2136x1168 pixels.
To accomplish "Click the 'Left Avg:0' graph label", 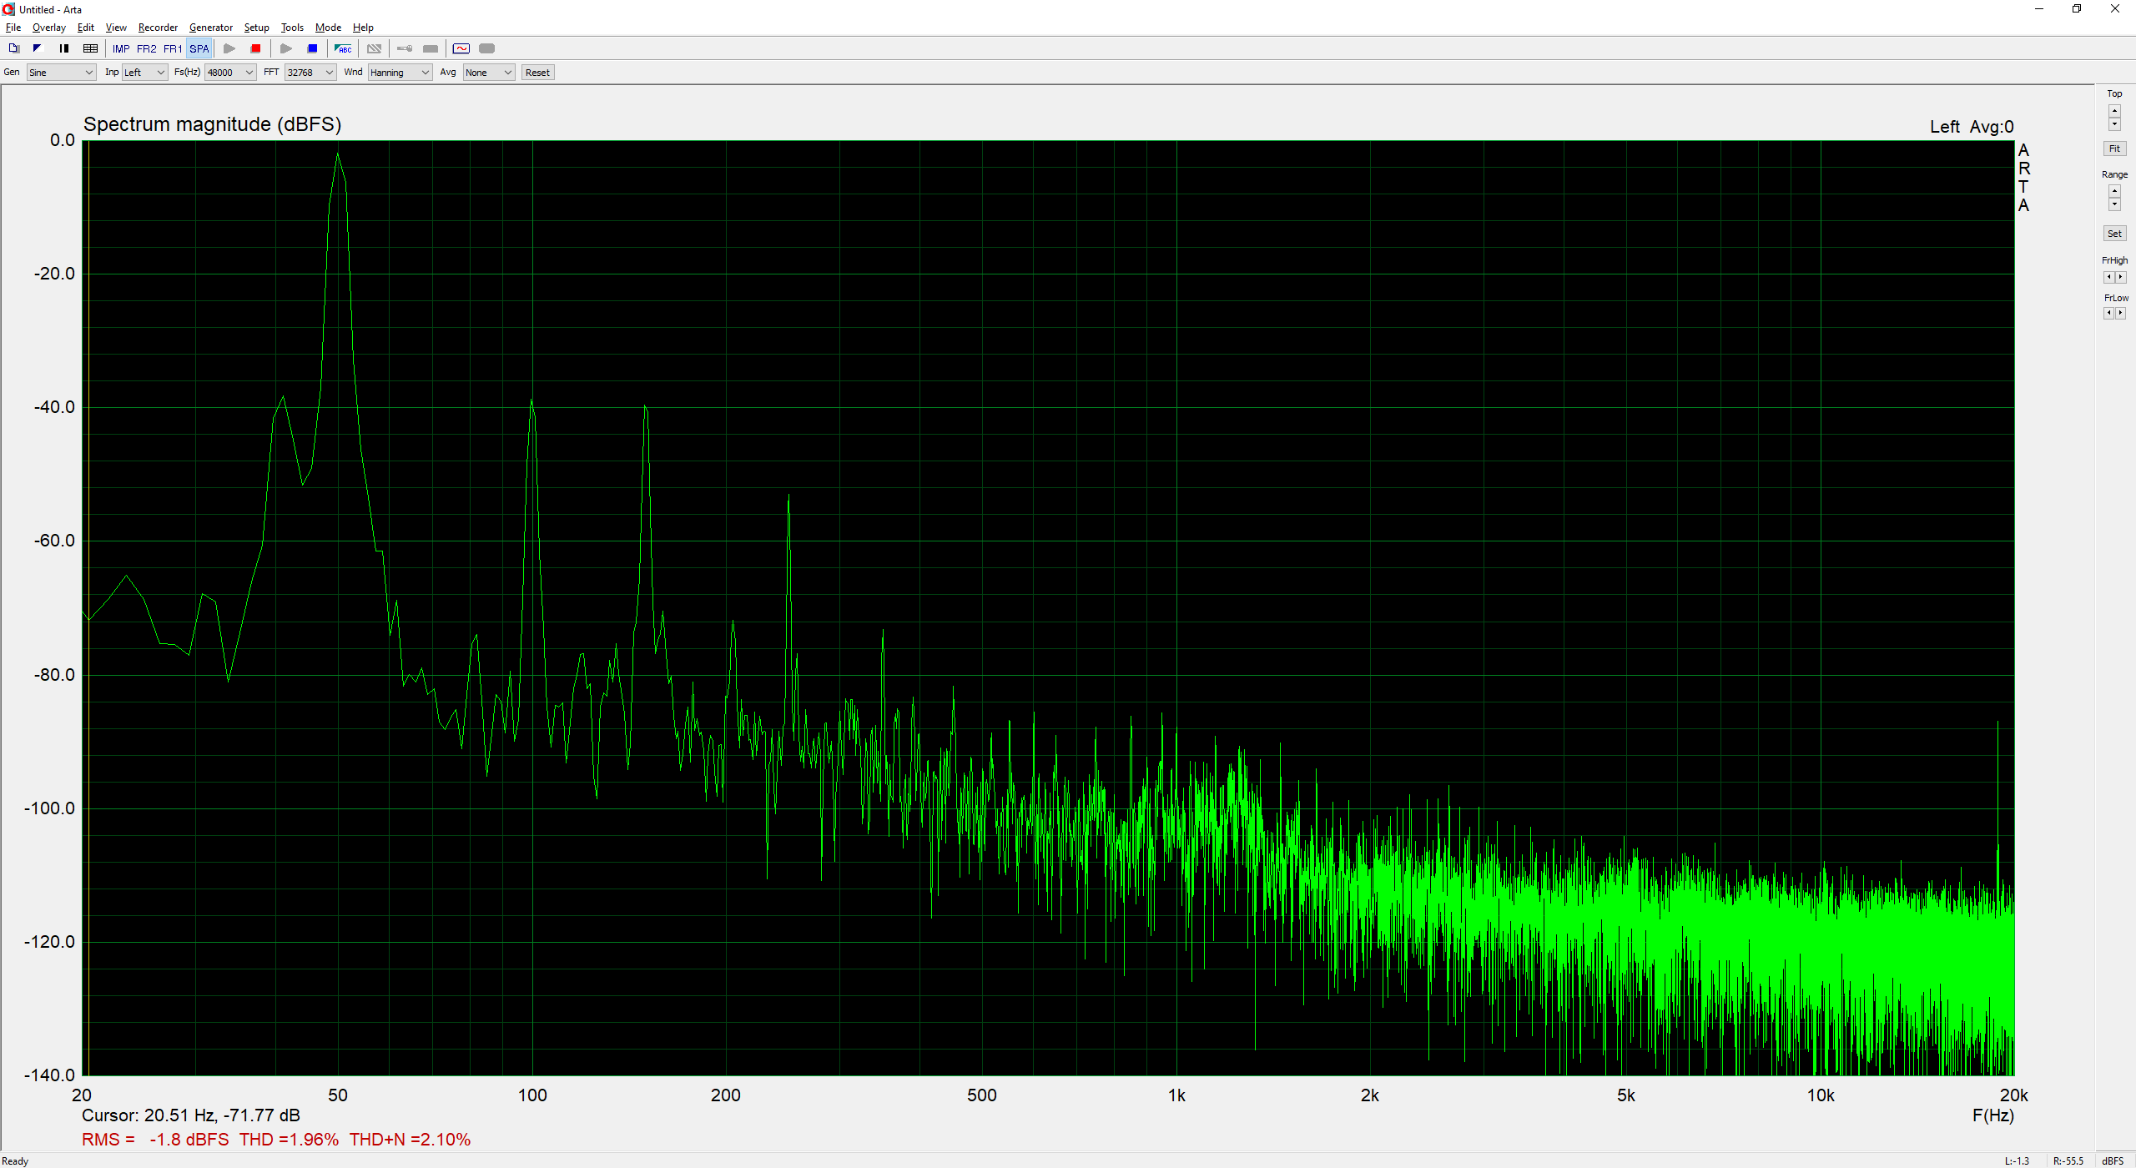I will (1972, 127).
